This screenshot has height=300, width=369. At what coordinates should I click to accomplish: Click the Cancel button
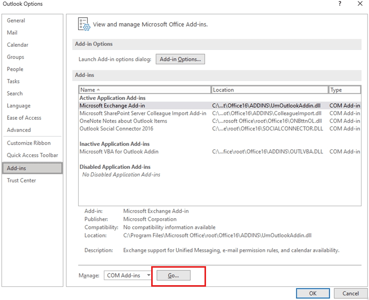(x=350, y=294)
